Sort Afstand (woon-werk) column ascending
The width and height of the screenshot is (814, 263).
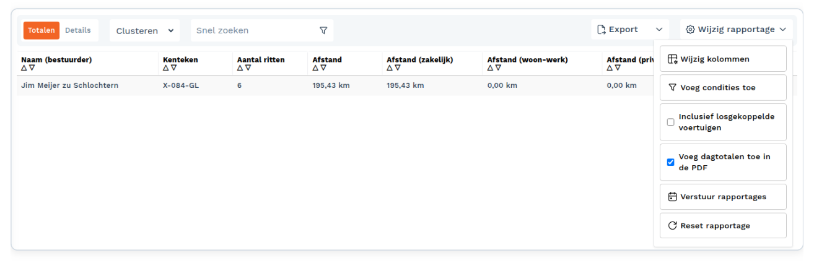491,68
